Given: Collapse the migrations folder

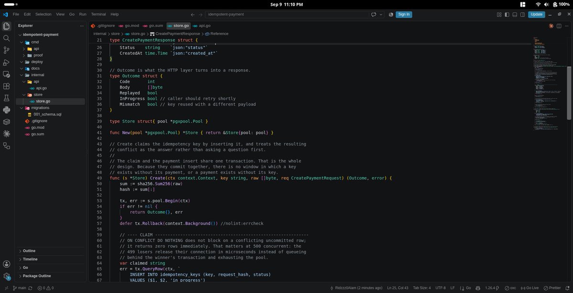Looking at the screenshot, I should pyautogui.click(x=52, y=108).
